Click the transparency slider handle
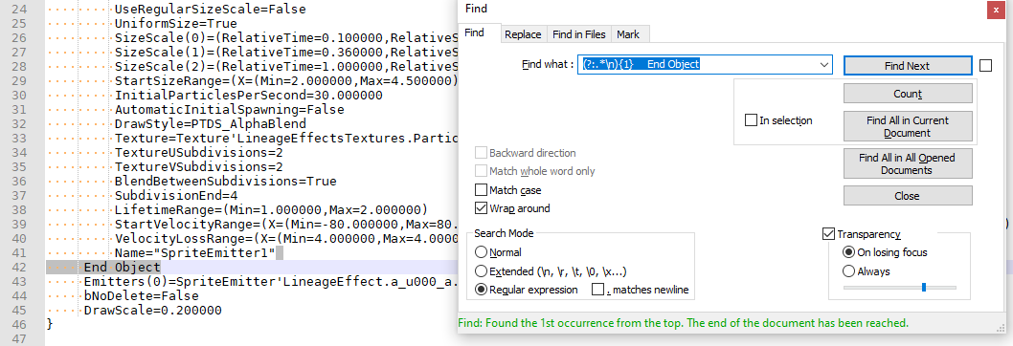Viewport: 1013px width, 346px height. 924,288
